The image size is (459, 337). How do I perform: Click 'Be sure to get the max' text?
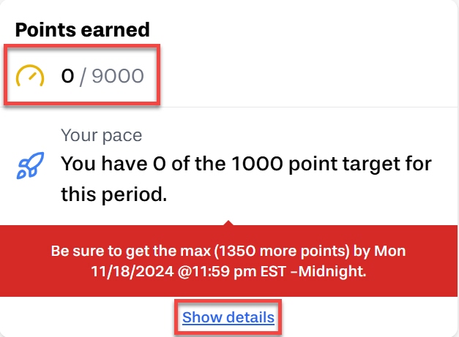[131, 251]
